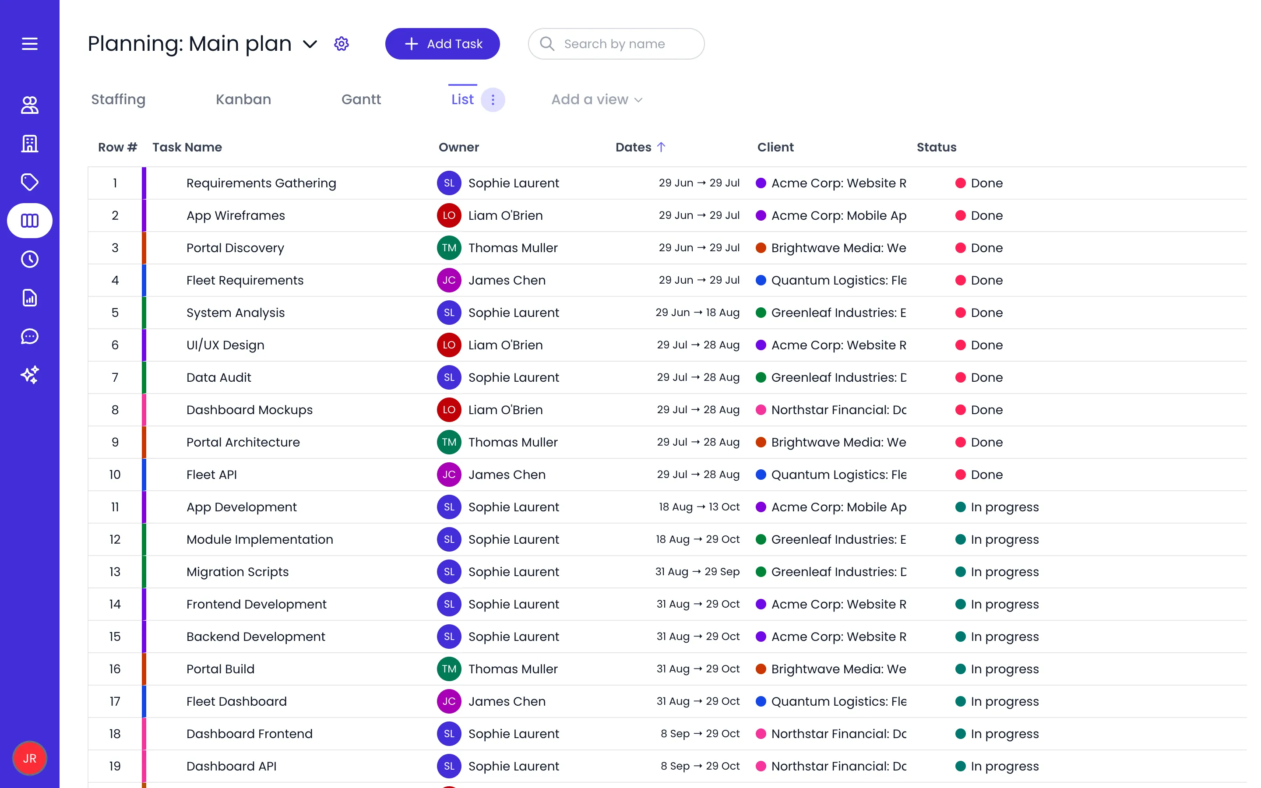Image resolution: width=1261 pixels, height=788 pixels.
Task: Open the List view options three-dot menu
Action: [493, 99]
